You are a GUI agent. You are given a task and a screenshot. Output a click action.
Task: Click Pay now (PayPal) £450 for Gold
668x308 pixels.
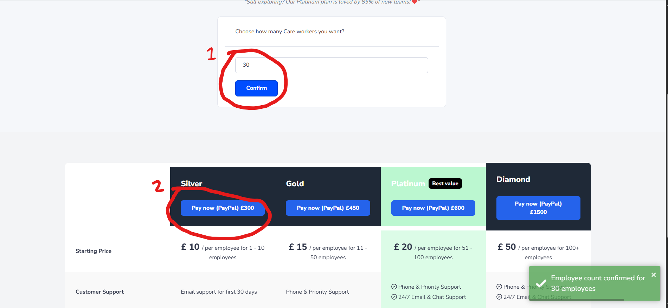(x=328, y=208)
